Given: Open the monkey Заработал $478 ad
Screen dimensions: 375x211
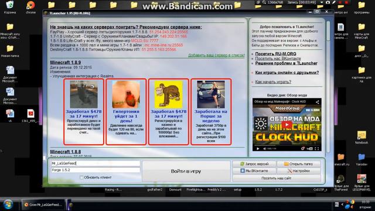Looking at the screenshot, I should pyautogui.click(x=168, y=112).
